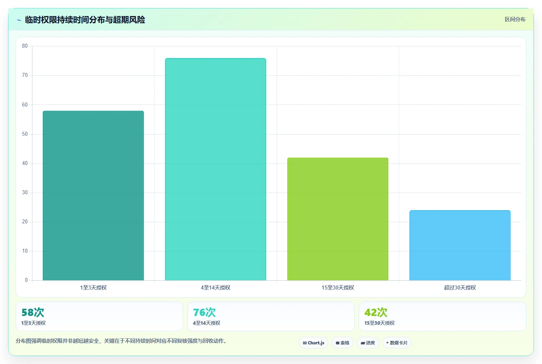542x364 pixels.
Task: Select the Chart.js tag chip
Action: point(313,343)
